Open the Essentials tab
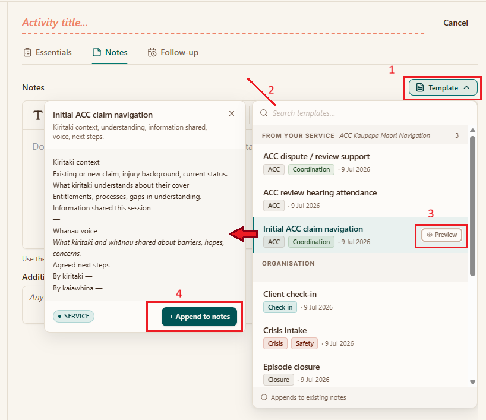The height and width of the screenshot is (420, 486). coord(48,52)
